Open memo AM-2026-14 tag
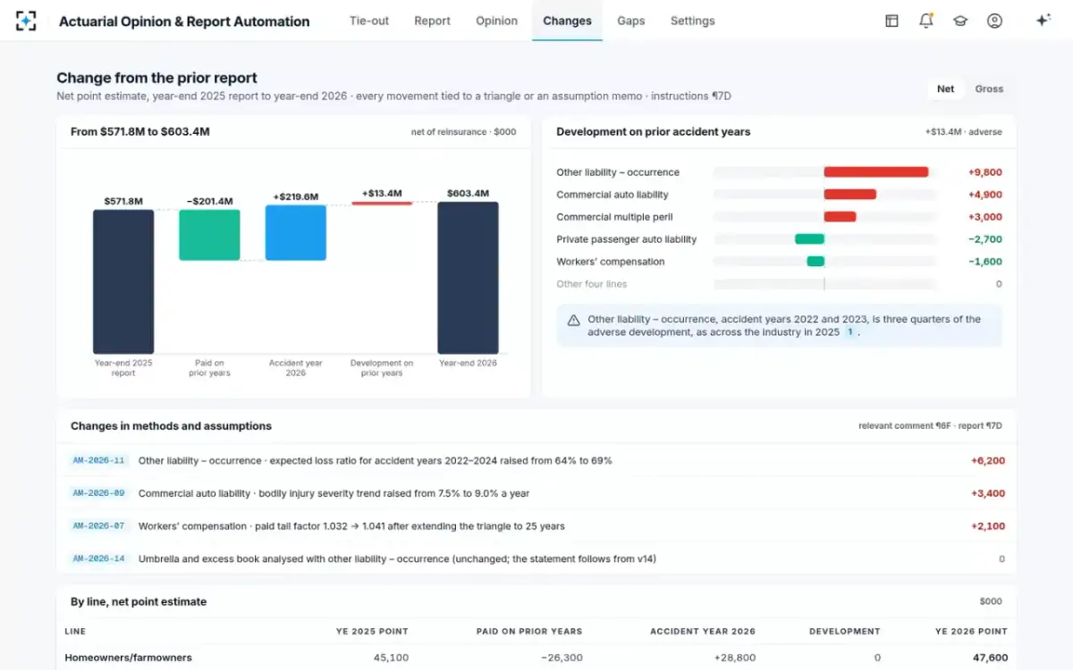The height and width of the screenshot is (670, 1073). tap(98, 559)
